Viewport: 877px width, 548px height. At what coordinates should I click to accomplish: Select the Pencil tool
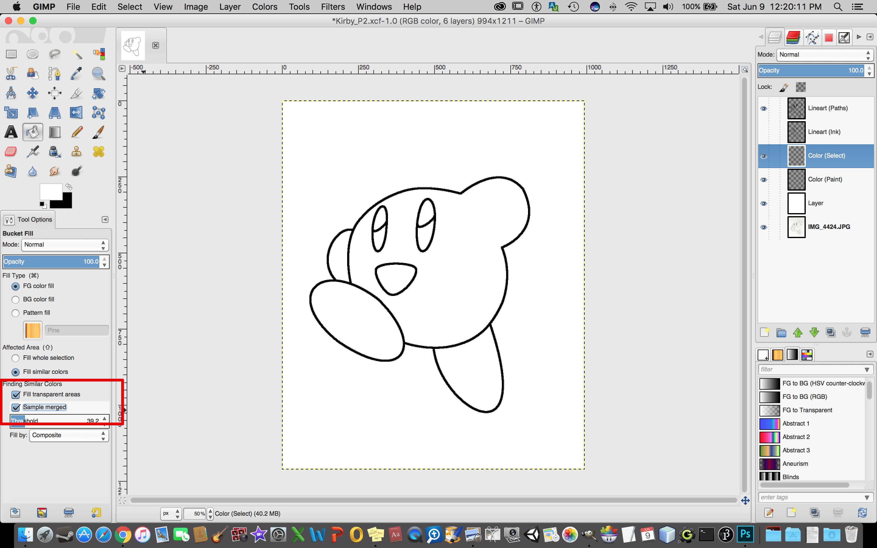(76, 132)
